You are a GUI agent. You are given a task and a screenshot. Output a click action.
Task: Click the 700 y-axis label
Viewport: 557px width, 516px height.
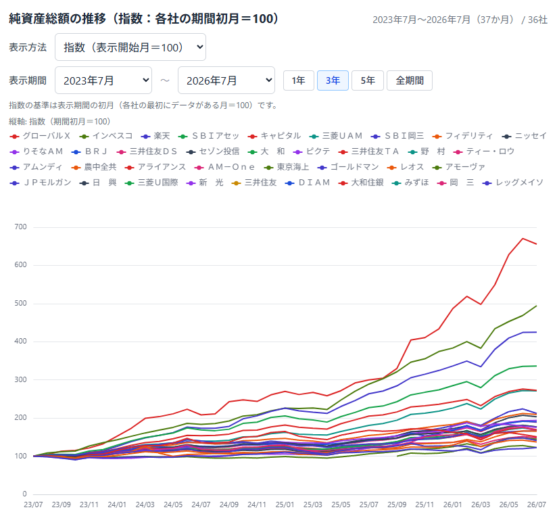pyautogui.click(x=20, y=227)
